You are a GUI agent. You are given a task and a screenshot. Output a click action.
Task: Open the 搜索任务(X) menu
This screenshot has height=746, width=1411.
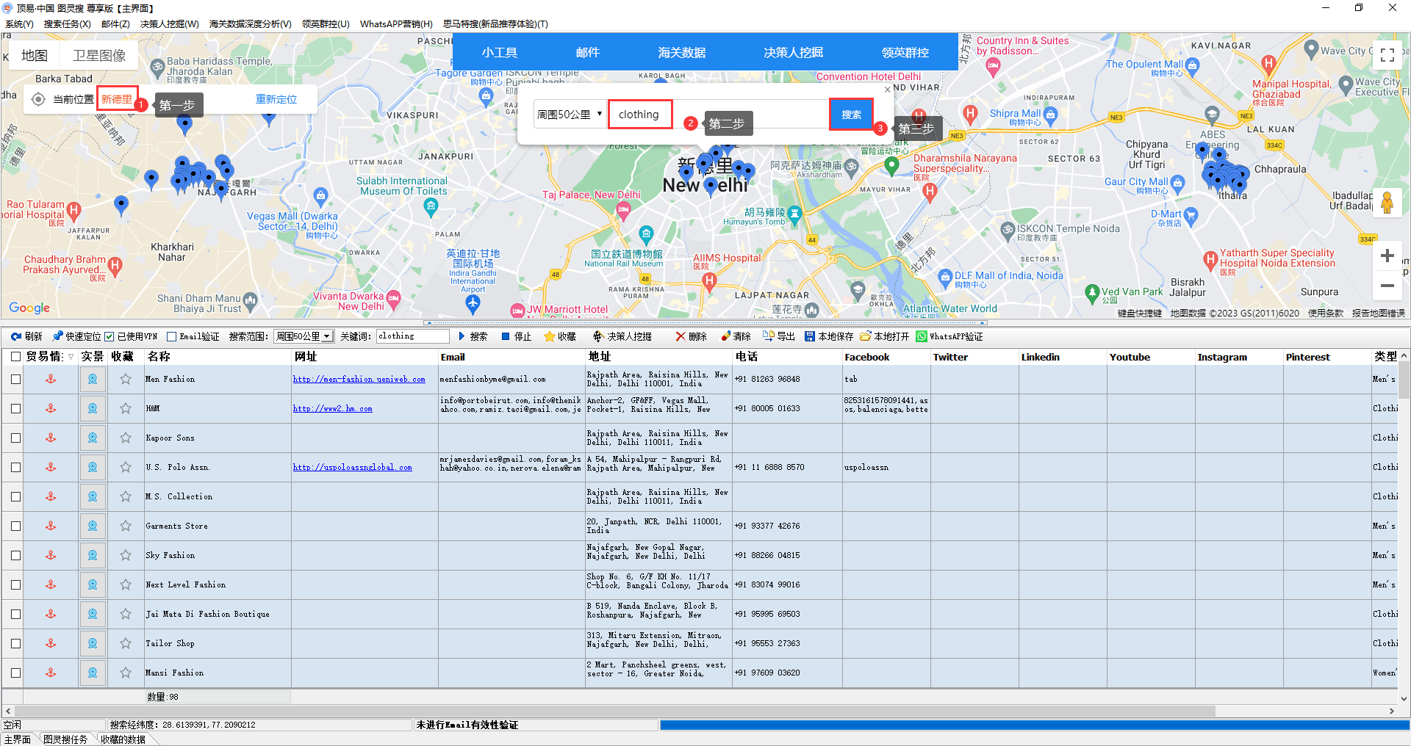(67, 24)
